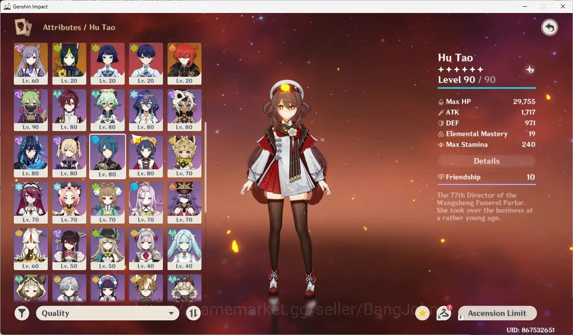This screenshot has width=573, height=335.
Task: Click the DEF shield icon
Action: point(441,123)
